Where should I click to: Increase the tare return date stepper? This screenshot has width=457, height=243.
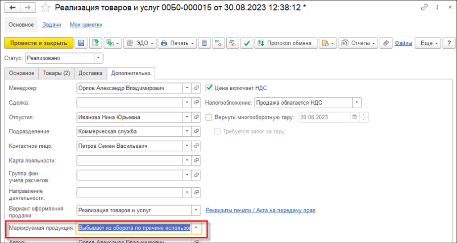[x=364, y=115]
